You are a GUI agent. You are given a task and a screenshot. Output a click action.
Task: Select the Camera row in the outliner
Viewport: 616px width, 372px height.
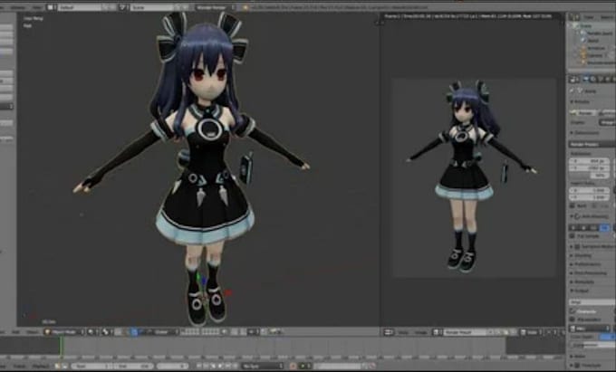[595, 55]
